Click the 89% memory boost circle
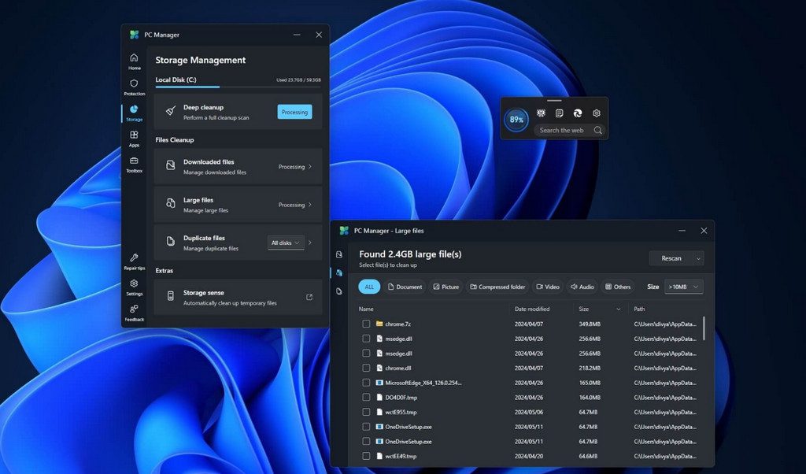Screen dimensions: 806x474 (x=516, y=120)
